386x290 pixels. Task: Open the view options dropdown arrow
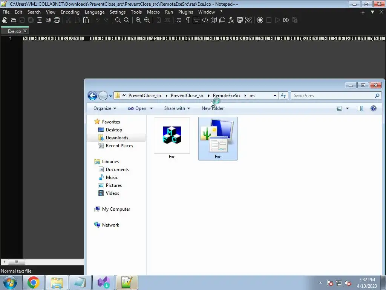pos(347,108)
